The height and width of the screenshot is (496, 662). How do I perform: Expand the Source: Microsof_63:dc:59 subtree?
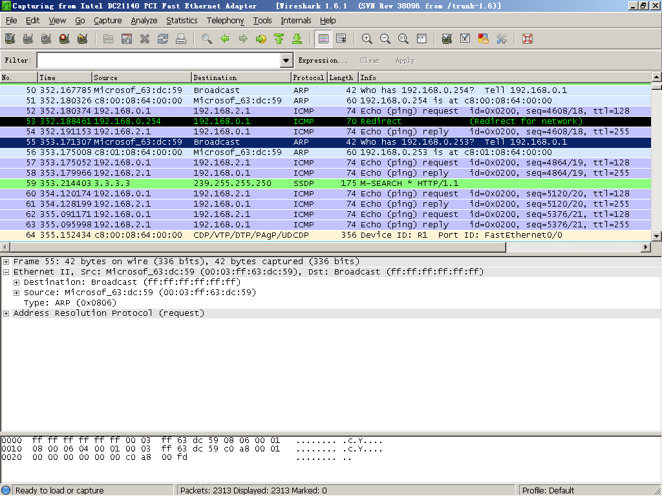(x=16, y=293)
